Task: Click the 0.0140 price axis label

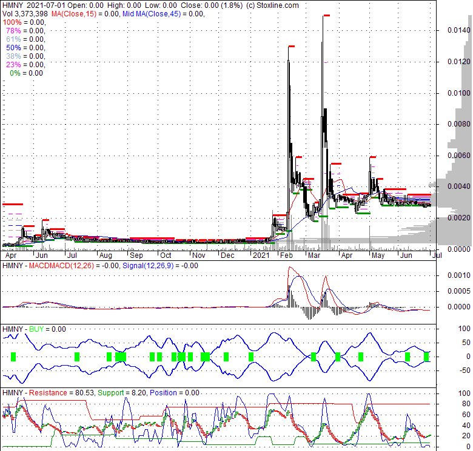Action: point(459,30)
